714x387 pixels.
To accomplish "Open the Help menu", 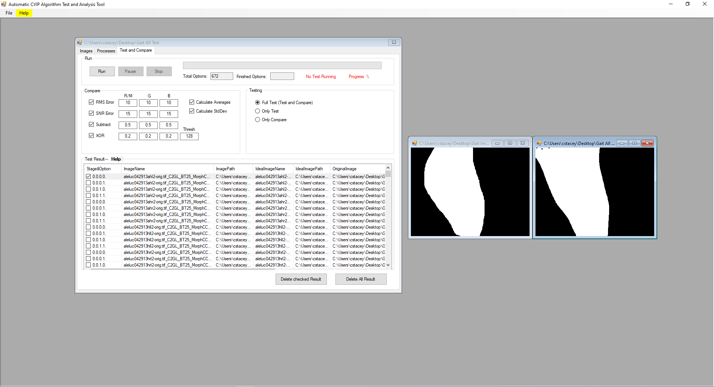I will click(x=24, y=13).
